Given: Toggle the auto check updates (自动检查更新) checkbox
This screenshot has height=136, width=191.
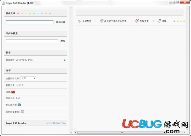Looking at the screenshot, I should coord(22,112).
